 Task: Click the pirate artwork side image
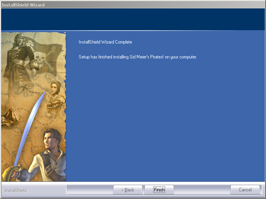pos(34,107)
